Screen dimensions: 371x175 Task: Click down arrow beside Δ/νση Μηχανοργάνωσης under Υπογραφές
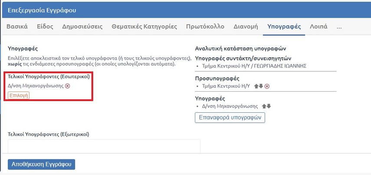pyautogui.click(x=269, y=106)
